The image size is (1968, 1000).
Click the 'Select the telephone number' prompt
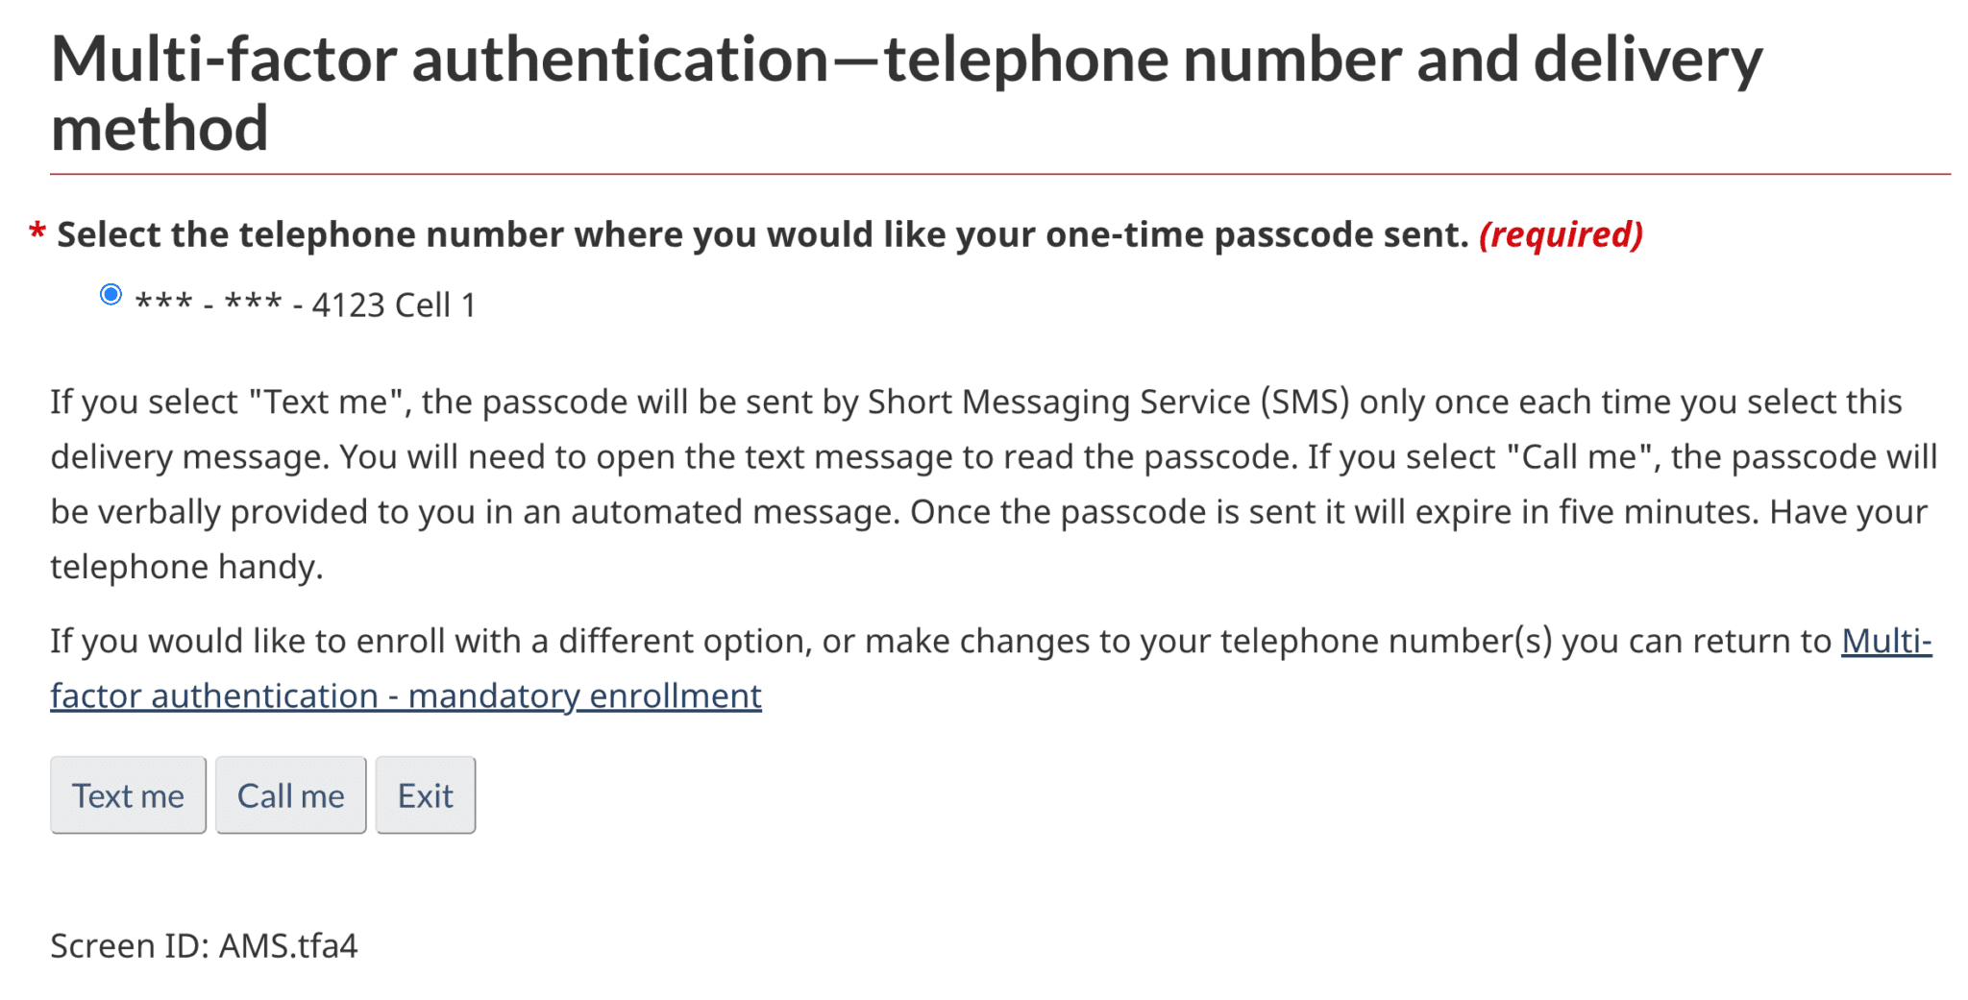[762, 235]
